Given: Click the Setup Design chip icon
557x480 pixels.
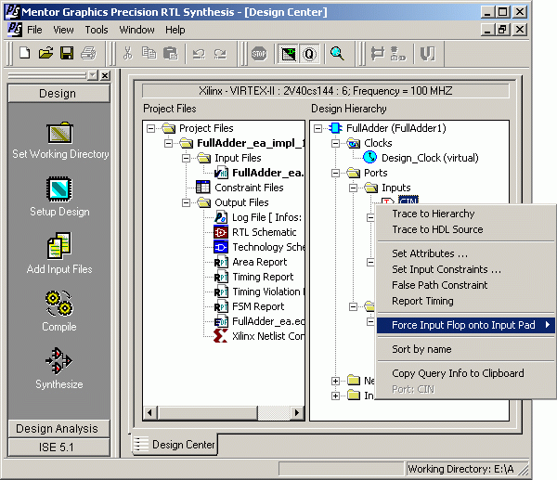Looking at the screenshot, I should (59, 189).
